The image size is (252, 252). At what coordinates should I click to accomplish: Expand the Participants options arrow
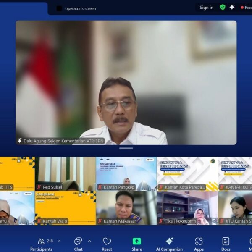coord(59,241)
